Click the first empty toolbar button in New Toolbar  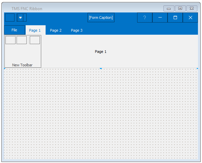10,40
